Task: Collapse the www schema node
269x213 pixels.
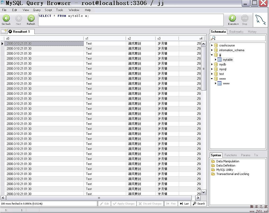Action: [212, 79]
